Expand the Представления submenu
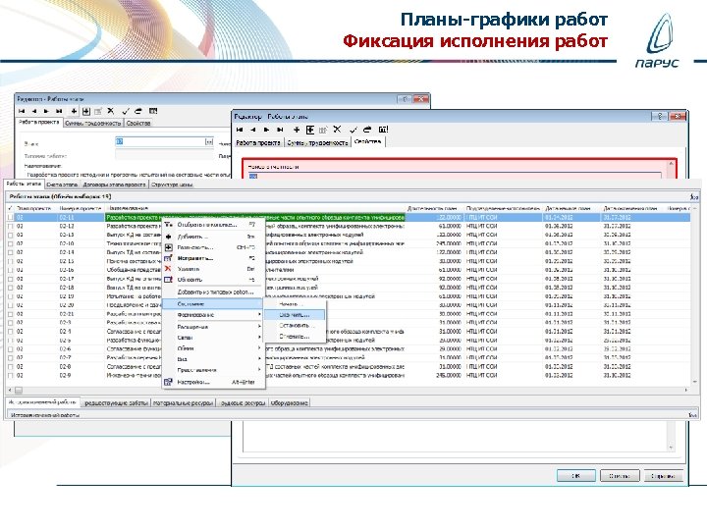 pos(213,370)
